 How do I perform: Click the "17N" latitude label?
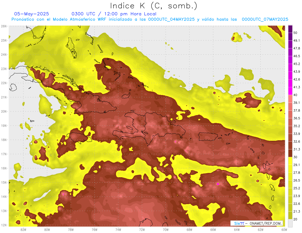click(4, 154)
